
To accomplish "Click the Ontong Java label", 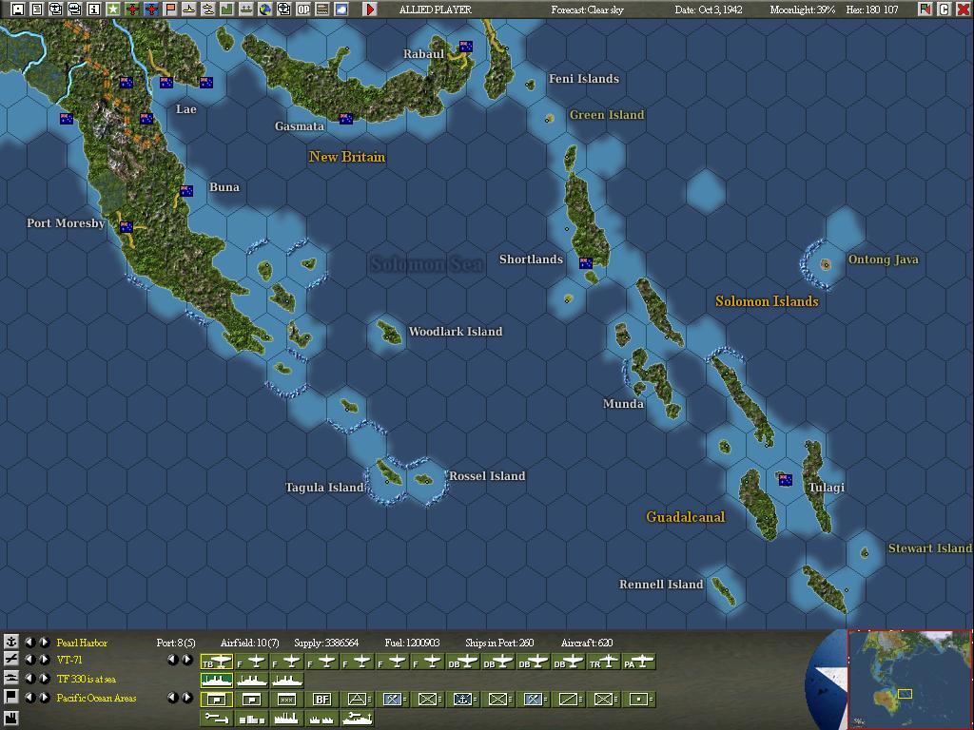I will coord(884,259).
